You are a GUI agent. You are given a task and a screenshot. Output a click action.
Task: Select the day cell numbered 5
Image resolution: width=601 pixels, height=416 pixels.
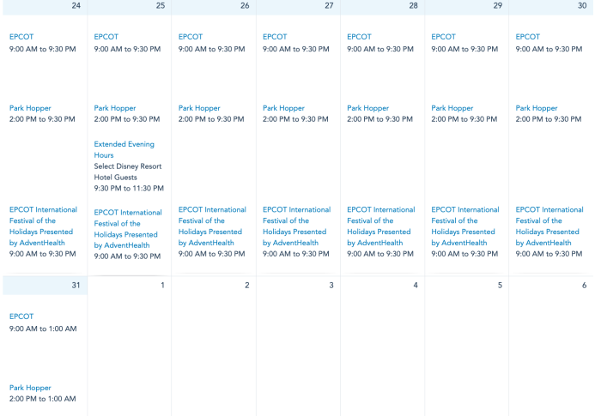466,343
